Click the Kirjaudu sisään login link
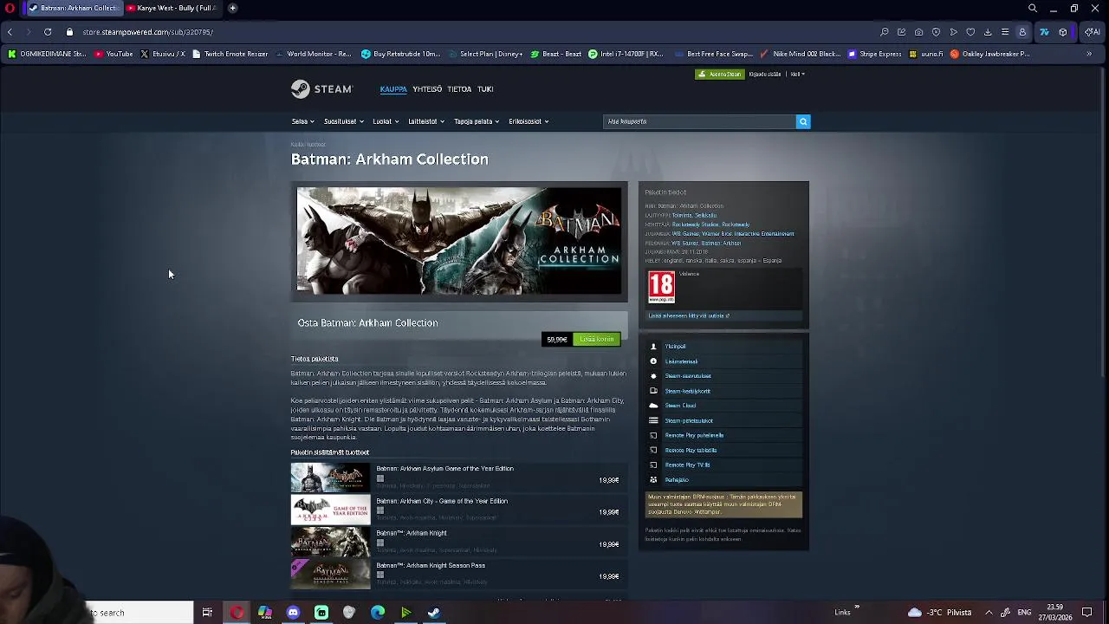 coord(765,75)
